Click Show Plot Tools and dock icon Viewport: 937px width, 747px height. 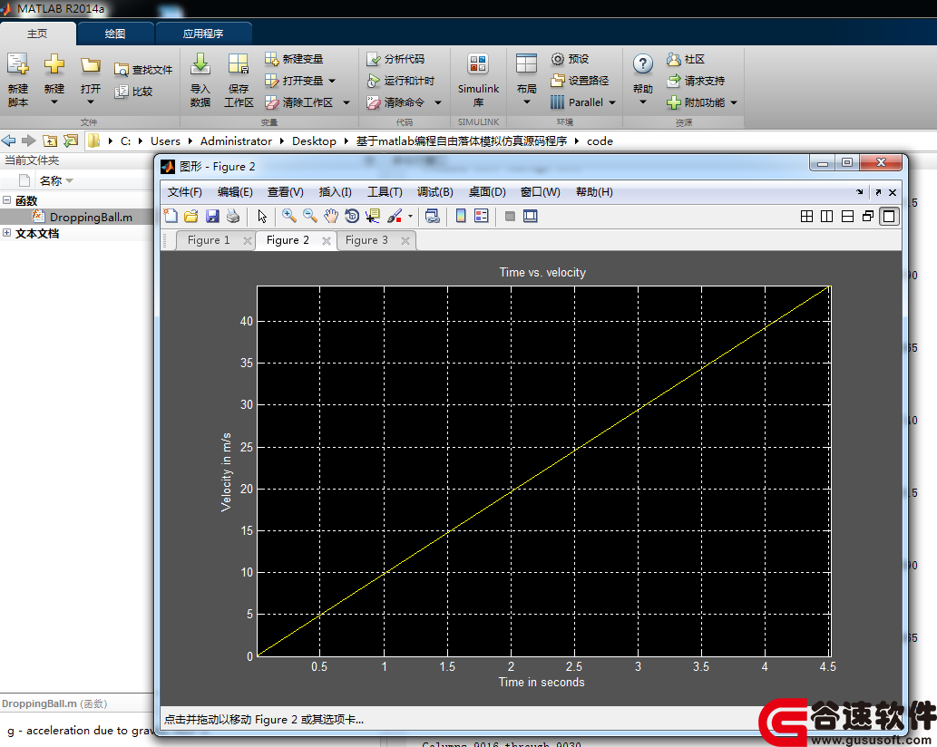coord(530,216)
